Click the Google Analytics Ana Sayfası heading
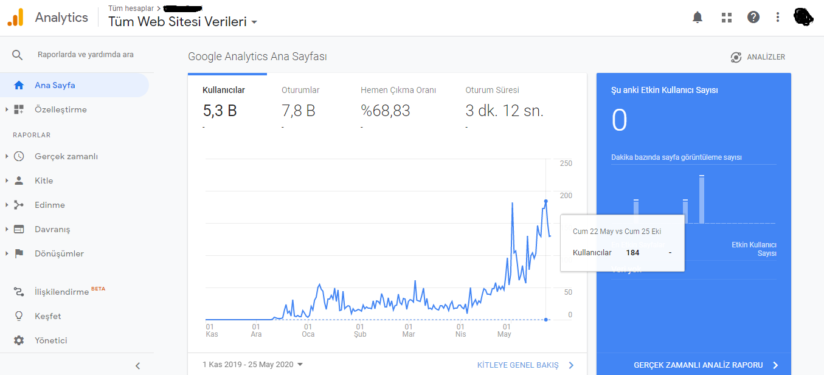This screenshot has width=824, height=375. click(x=258, y=57)
